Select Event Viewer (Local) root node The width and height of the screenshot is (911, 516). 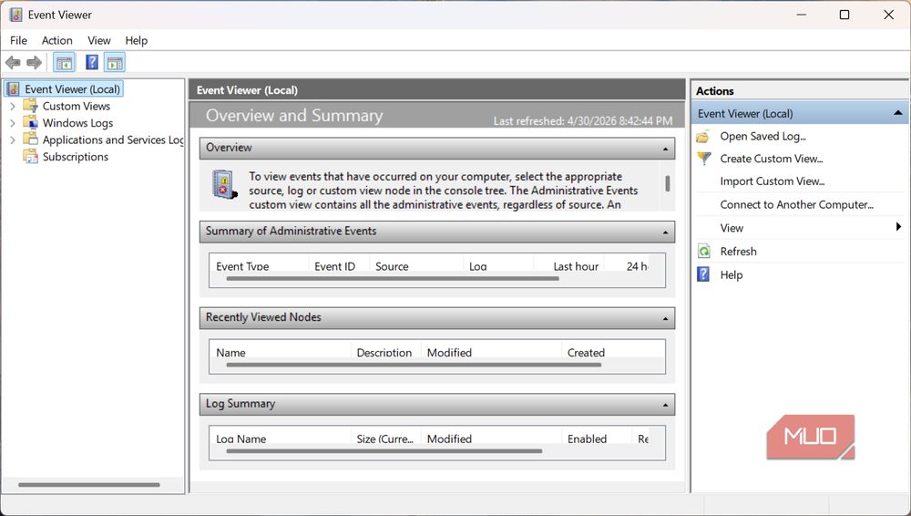coord(72,89)
